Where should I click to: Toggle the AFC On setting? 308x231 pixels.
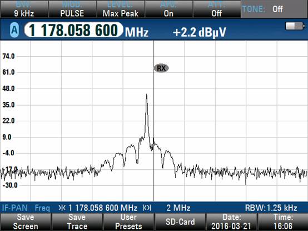point(168,9)
